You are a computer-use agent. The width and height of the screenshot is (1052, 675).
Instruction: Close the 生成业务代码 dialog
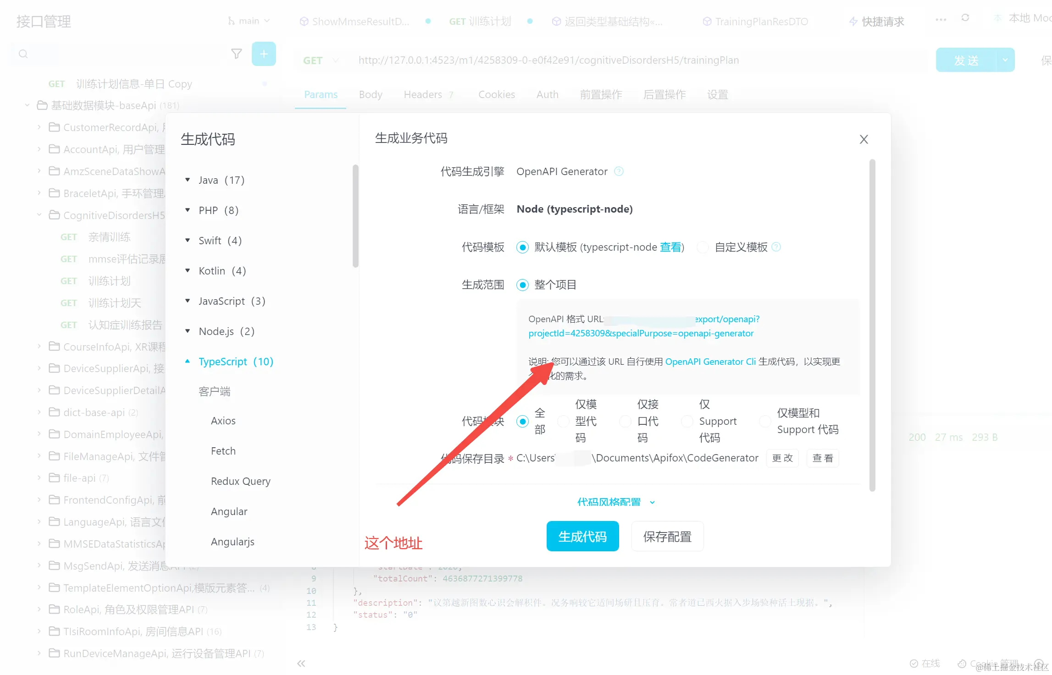864,139
